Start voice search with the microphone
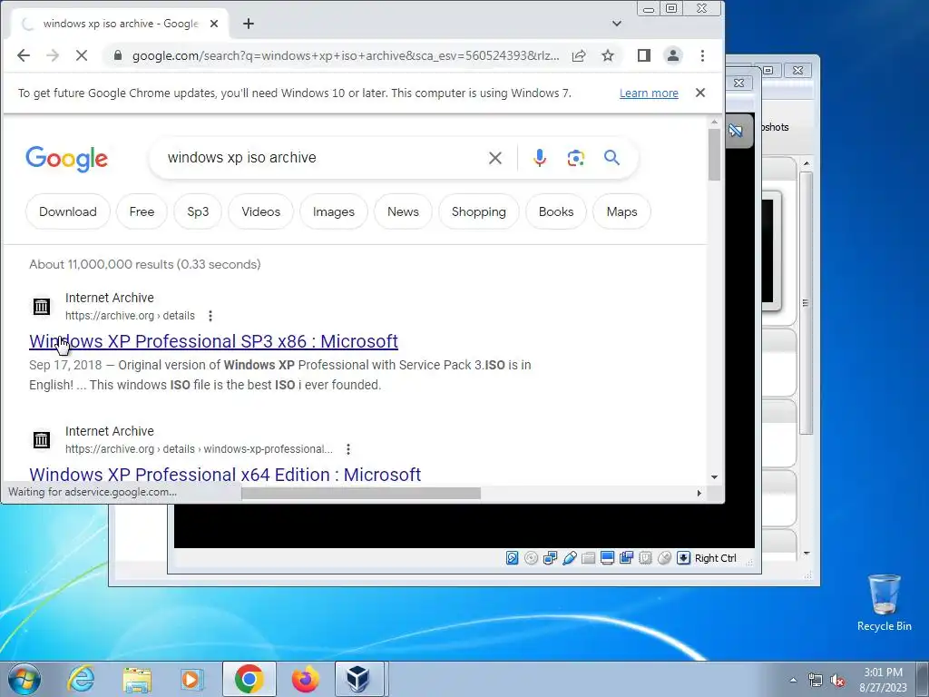 (x=539, y=158)
